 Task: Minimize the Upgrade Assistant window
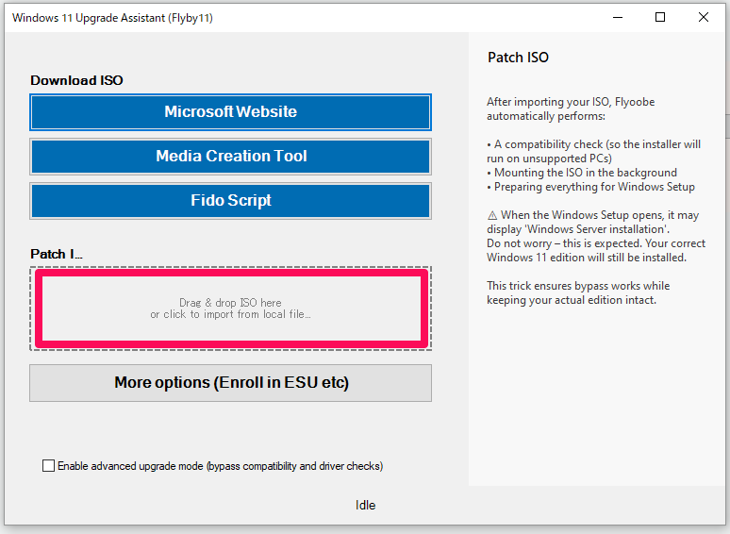[618, 17]
